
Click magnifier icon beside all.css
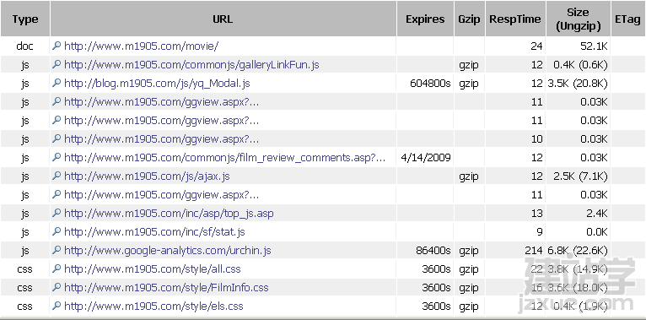coord(57,268)
